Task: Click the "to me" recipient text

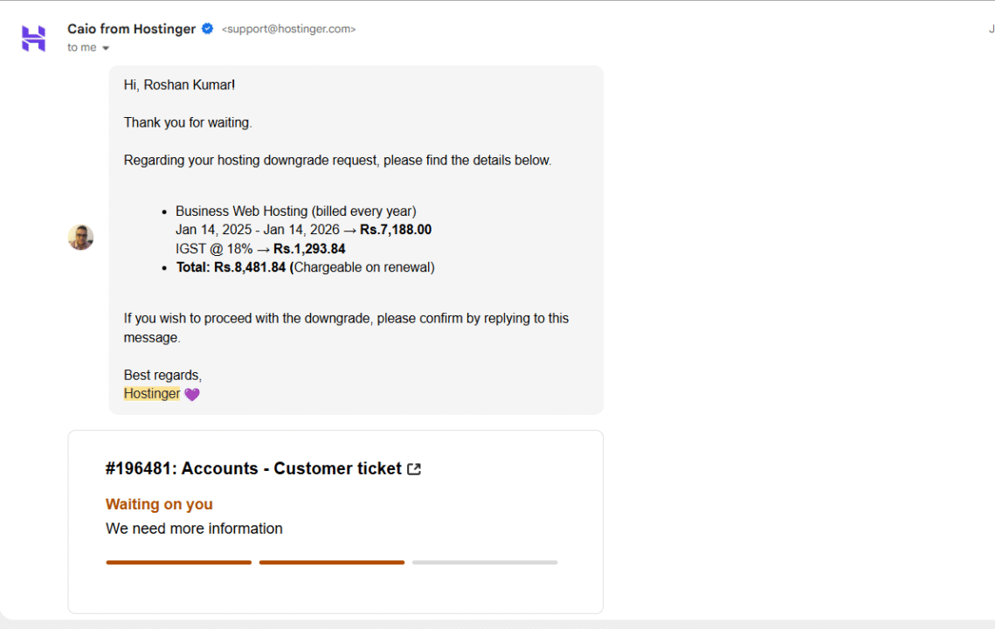Action: 82,48
